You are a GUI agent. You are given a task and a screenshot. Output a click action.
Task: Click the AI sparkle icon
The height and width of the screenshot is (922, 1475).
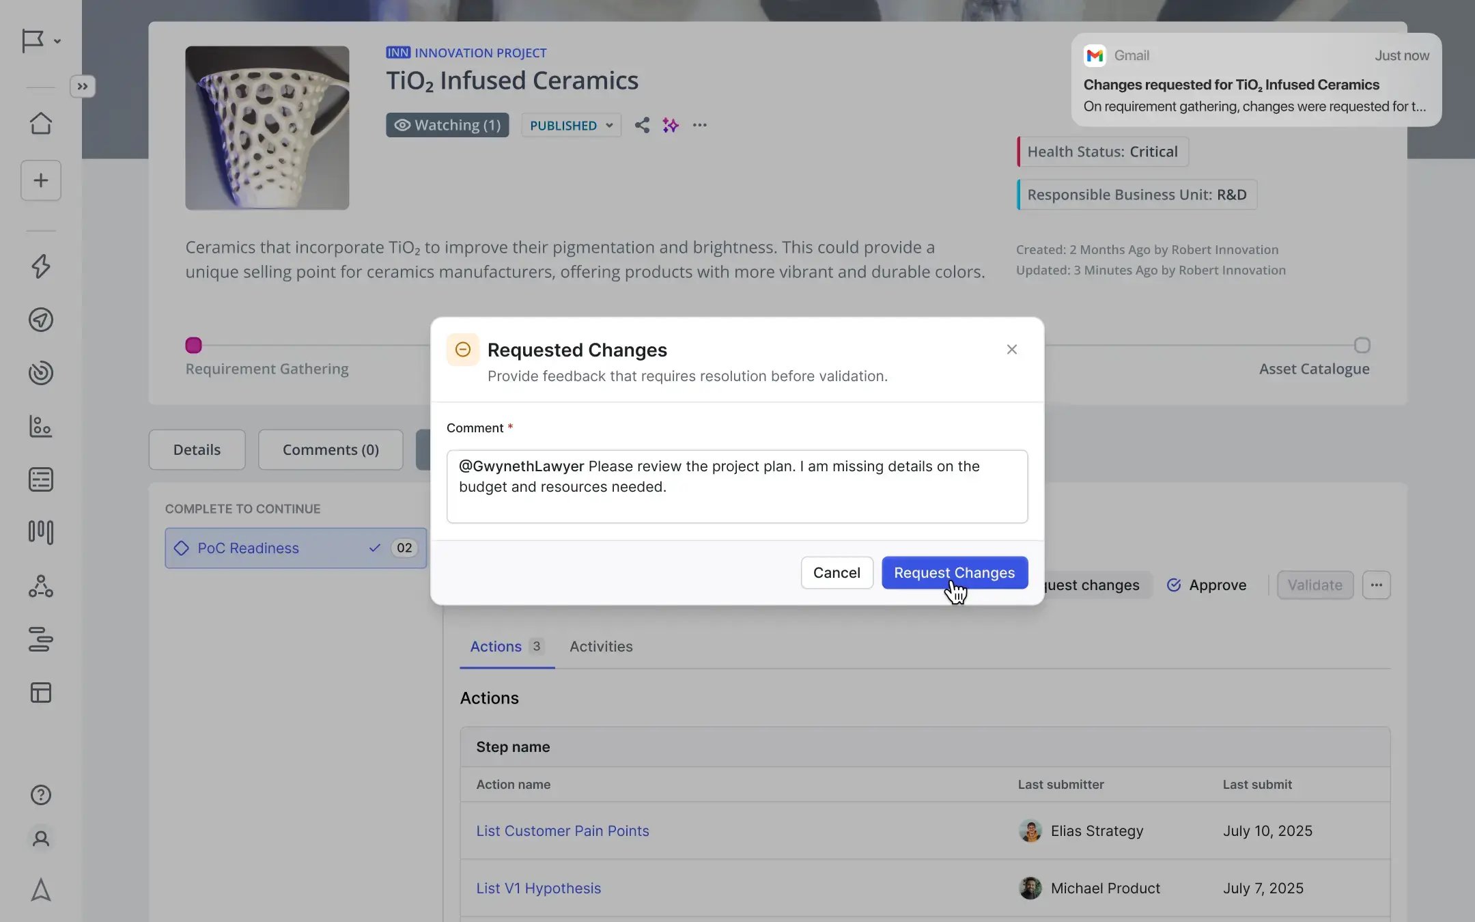(x=671, y=125)
